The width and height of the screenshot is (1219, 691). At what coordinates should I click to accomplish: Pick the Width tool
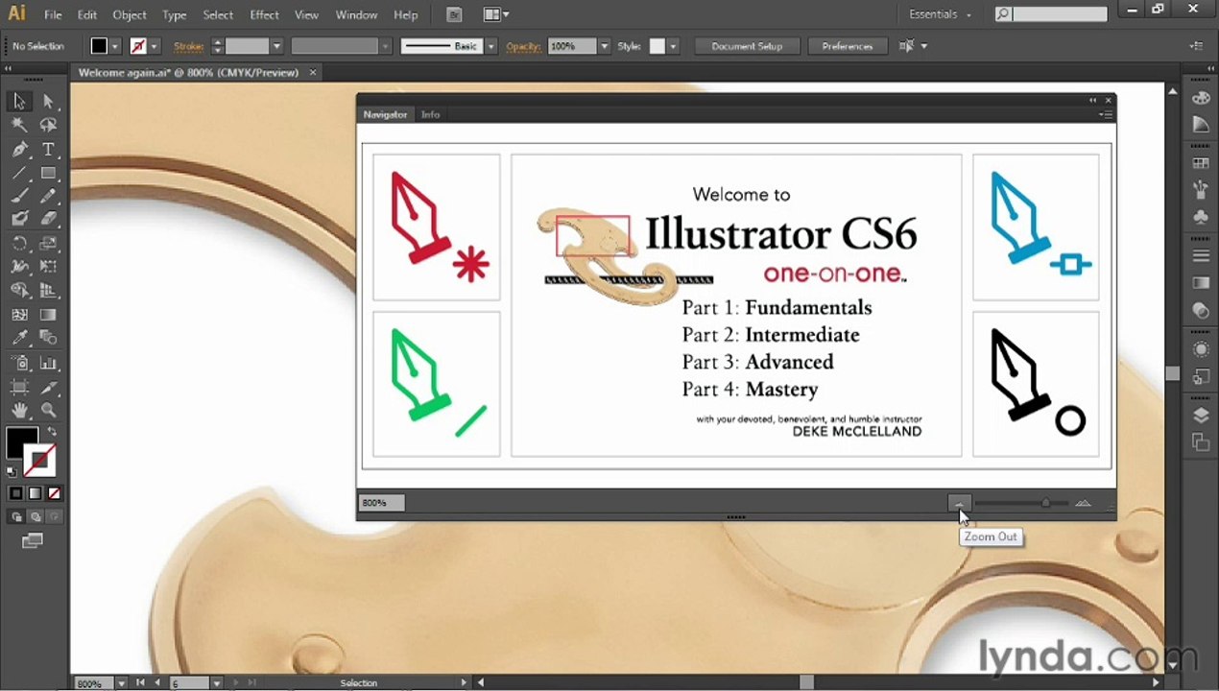[x=19, y=267]
